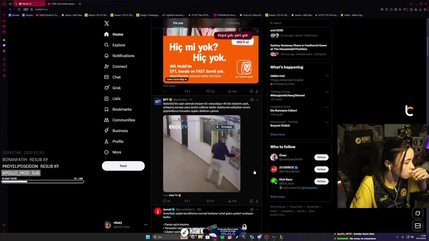Repost the BPT post
Viewport: 429px width, 241px height.
(187, 201)
